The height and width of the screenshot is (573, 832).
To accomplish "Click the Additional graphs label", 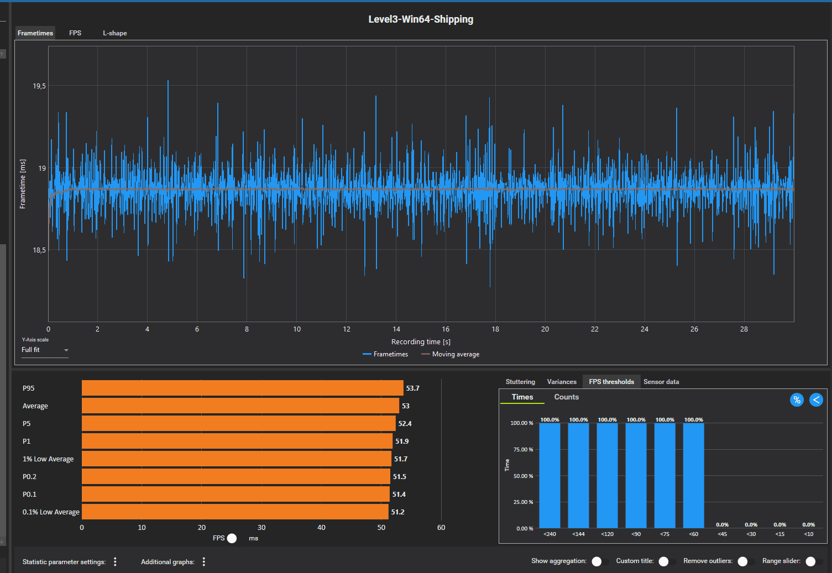I will [x=168, y=562].
